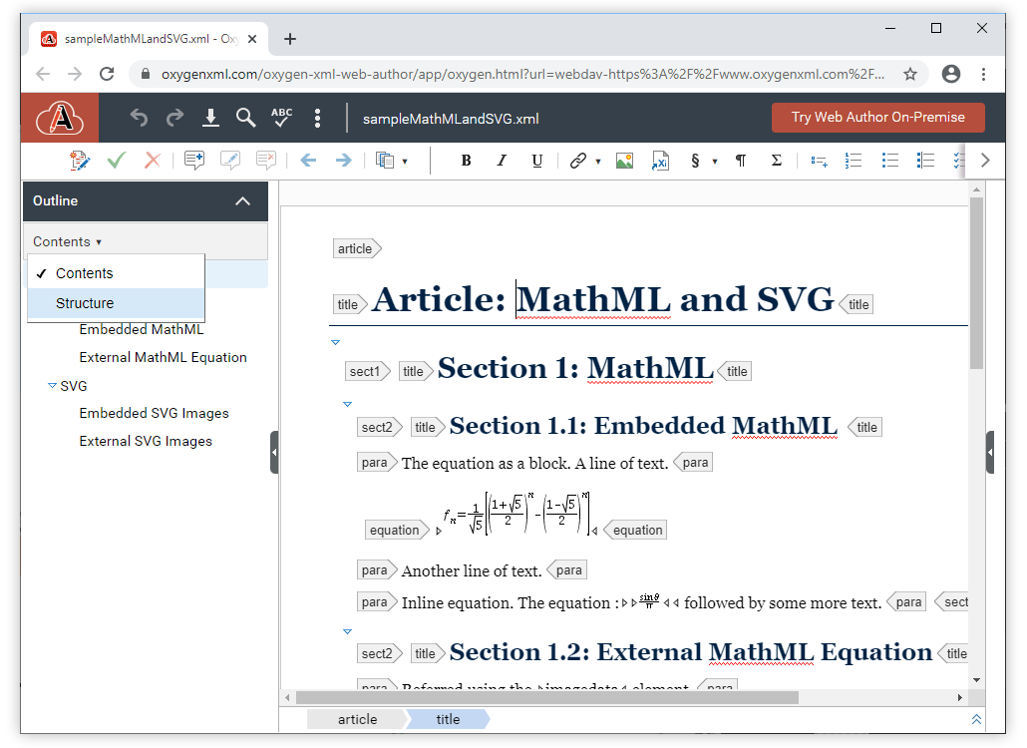Screen dimensions: 1027x748
Task: Click the Insert link chain icon
Action: pyautogui.click(x=577, y=160)
